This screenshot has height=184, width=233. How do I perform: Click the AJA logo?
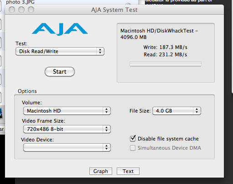[x=60, y=29]
